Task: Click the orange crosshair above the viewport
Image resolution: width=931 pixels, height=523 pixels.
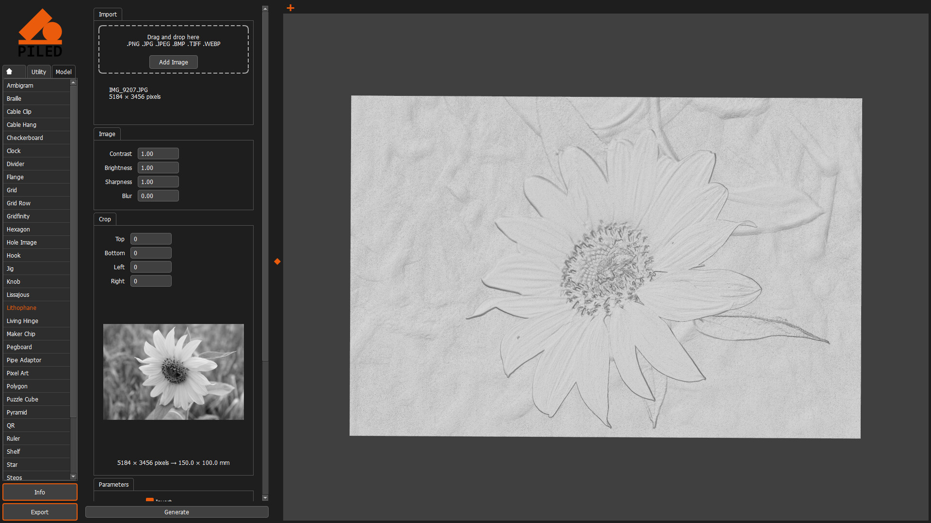Action: 290,8
